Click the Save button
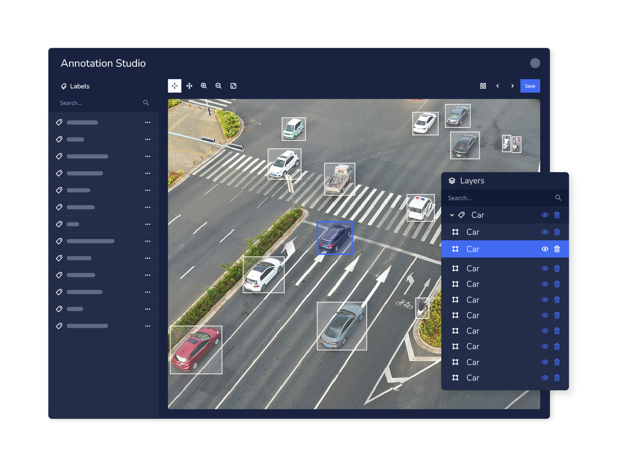 click(x=530, y=86)
